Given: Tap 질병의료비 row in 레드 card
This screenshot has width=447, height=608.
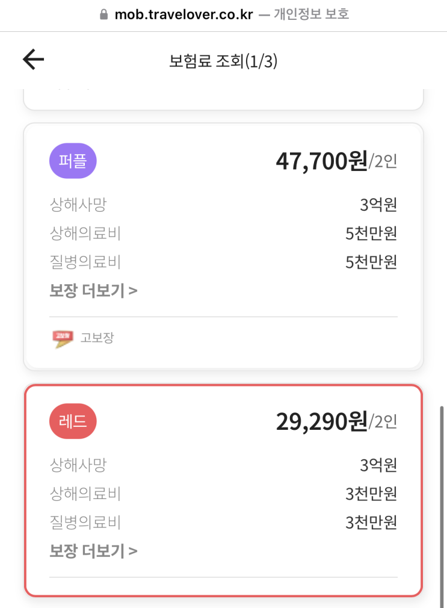Looking at the screenshot, I should pyautogui.click(x=85, y=522).
